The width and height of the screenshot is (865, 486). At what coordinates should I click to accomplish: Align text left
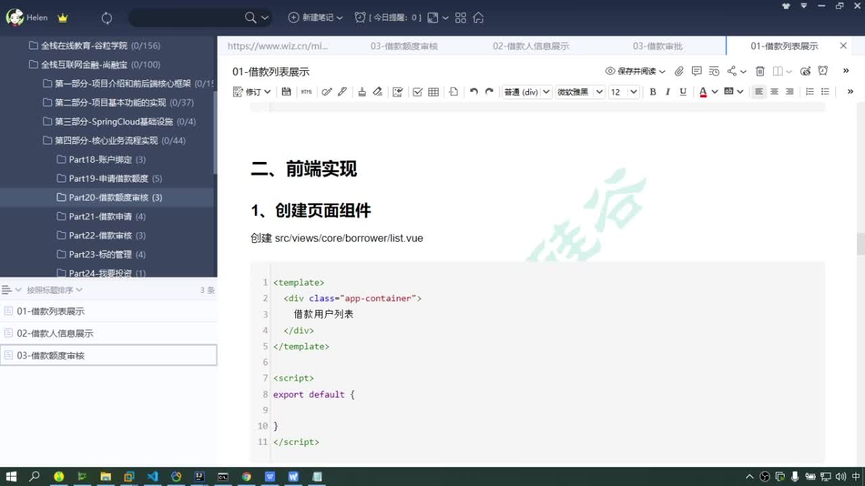click(759, 92)
